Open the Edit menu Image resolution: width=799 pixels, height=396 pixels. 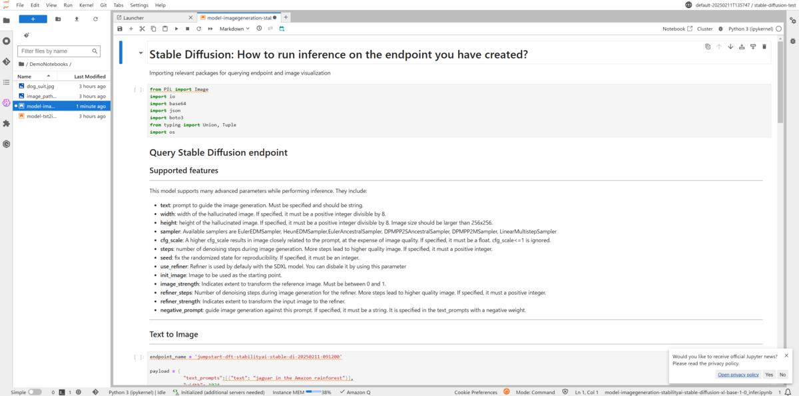pyautogui.click(x=35, y=5)
